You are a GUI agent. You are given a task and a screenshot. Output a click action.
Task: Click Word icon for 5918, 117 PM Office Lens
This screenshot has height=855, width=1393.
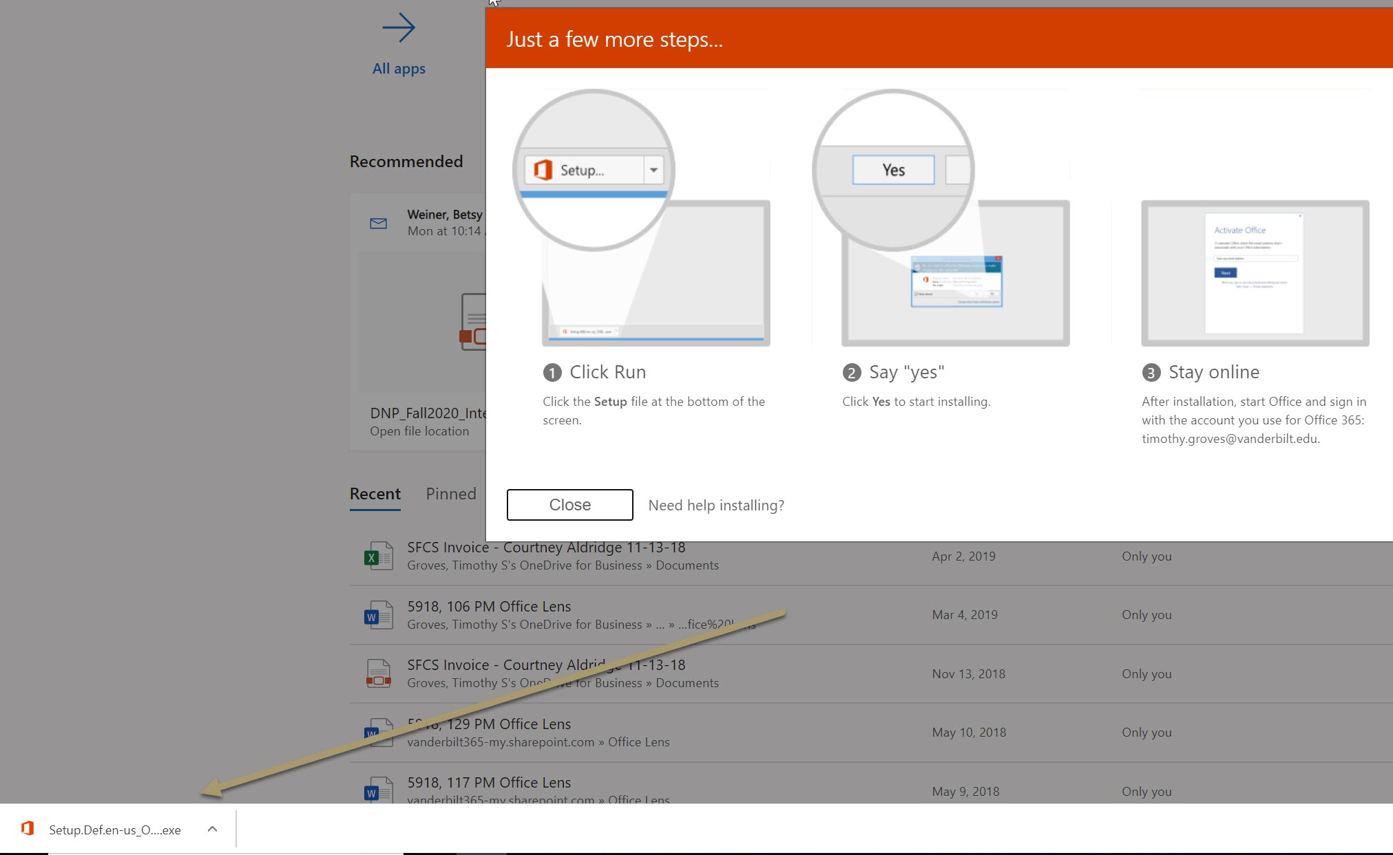click(378, 790)
